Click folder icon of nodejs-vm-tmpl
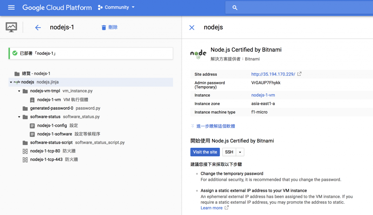 [x=25, y=91]
